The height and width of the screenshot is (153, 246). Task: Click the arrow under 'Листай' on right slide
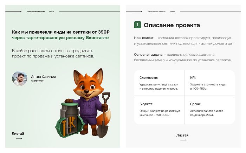coord(183,140)
